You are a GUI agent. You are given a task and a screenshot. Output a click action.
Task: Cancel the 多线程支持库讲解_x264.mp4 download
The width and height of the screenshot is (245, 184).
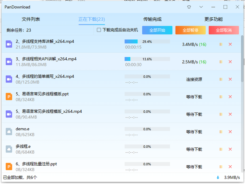[x=230, y=44]
